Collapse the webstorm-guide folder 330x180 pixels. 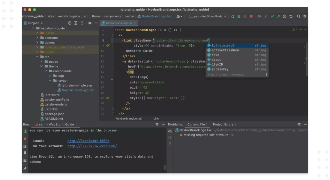click(x=33, y=28)
